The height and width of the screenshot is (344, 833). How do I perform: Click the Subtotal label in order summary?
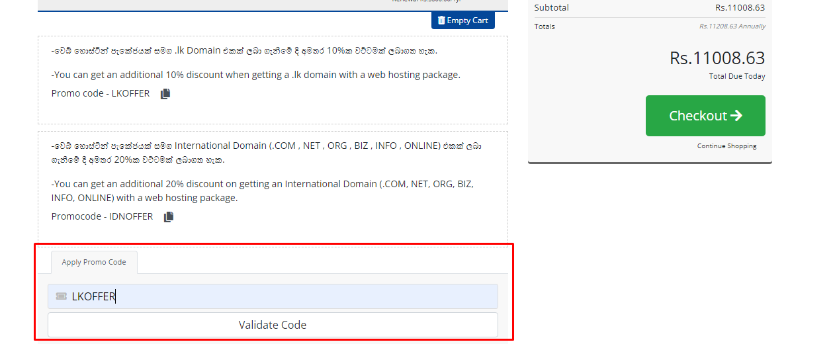(x=551, y=8)
